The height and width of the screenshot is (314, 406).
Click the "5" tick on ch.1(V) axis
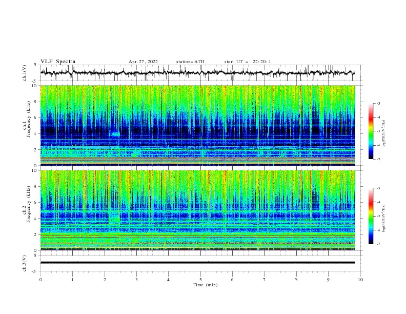click(x=36, y=65)
